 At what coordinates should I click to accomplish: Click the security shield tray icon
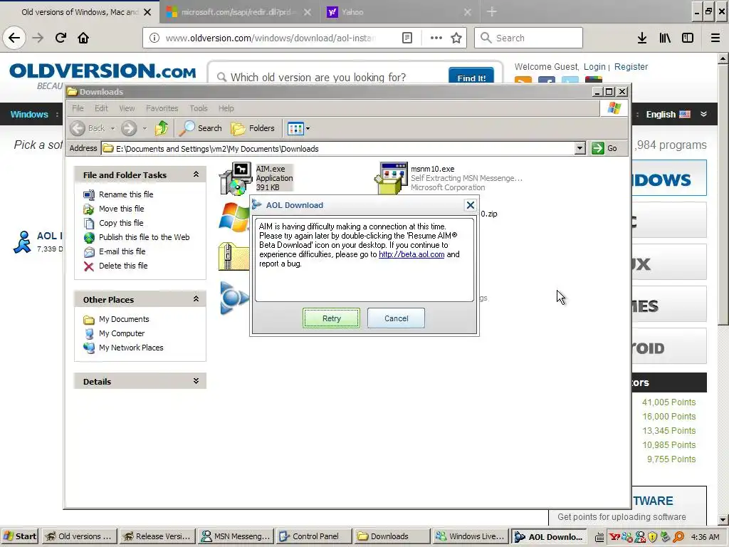point(652,537)
